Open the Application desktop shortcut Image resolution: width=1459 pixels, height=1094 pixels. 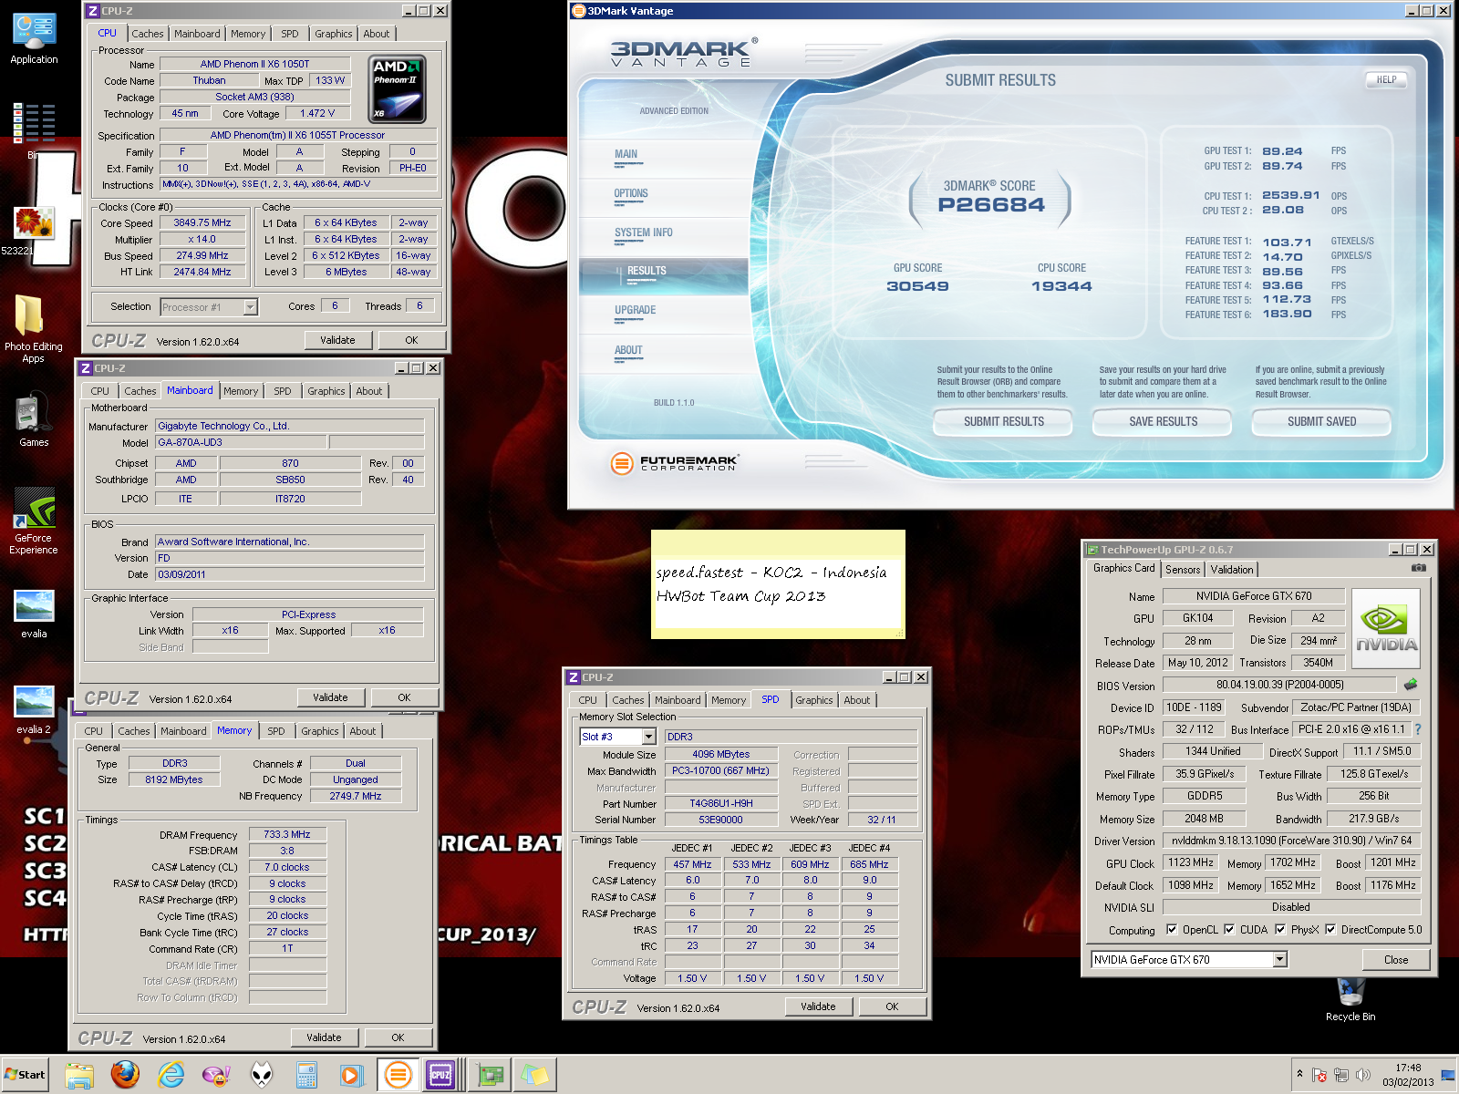point(34,38)
